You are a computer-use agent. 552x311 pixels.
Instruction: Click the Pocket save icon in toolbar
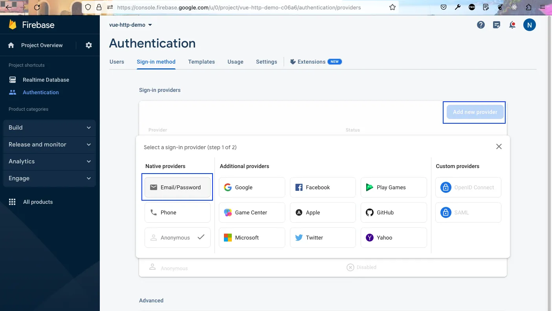tap(443, 7)
